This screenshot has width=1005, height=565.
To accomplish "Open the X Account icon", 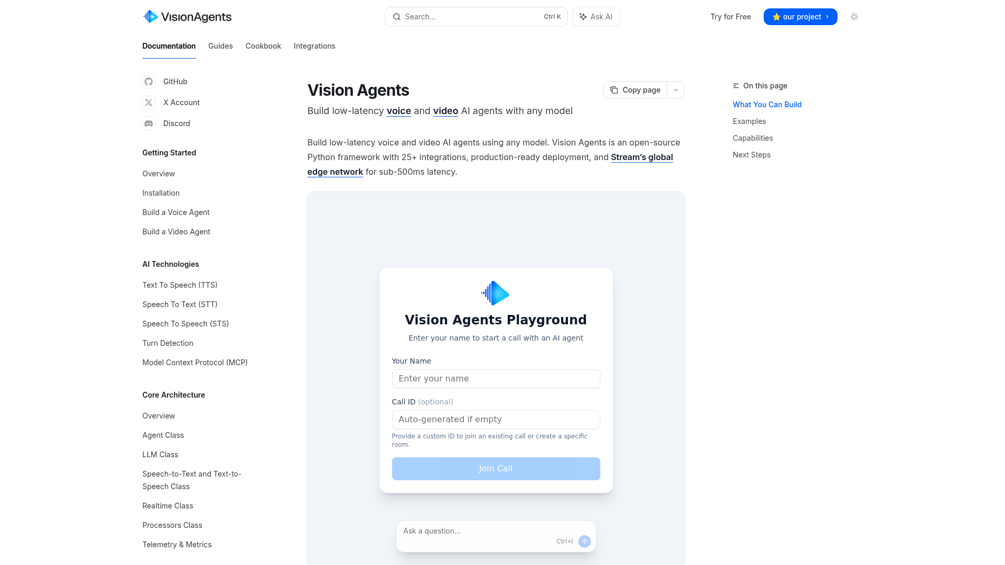I will [x=149, y=103].
